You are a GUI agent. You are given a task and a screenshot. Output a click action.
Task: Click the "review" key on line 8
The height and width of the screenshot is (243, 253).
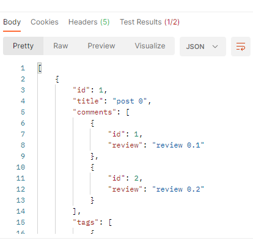125,145
